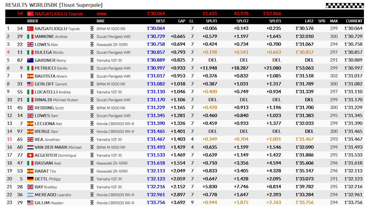Click Bautista's max speed 302

tap(334, 76)
